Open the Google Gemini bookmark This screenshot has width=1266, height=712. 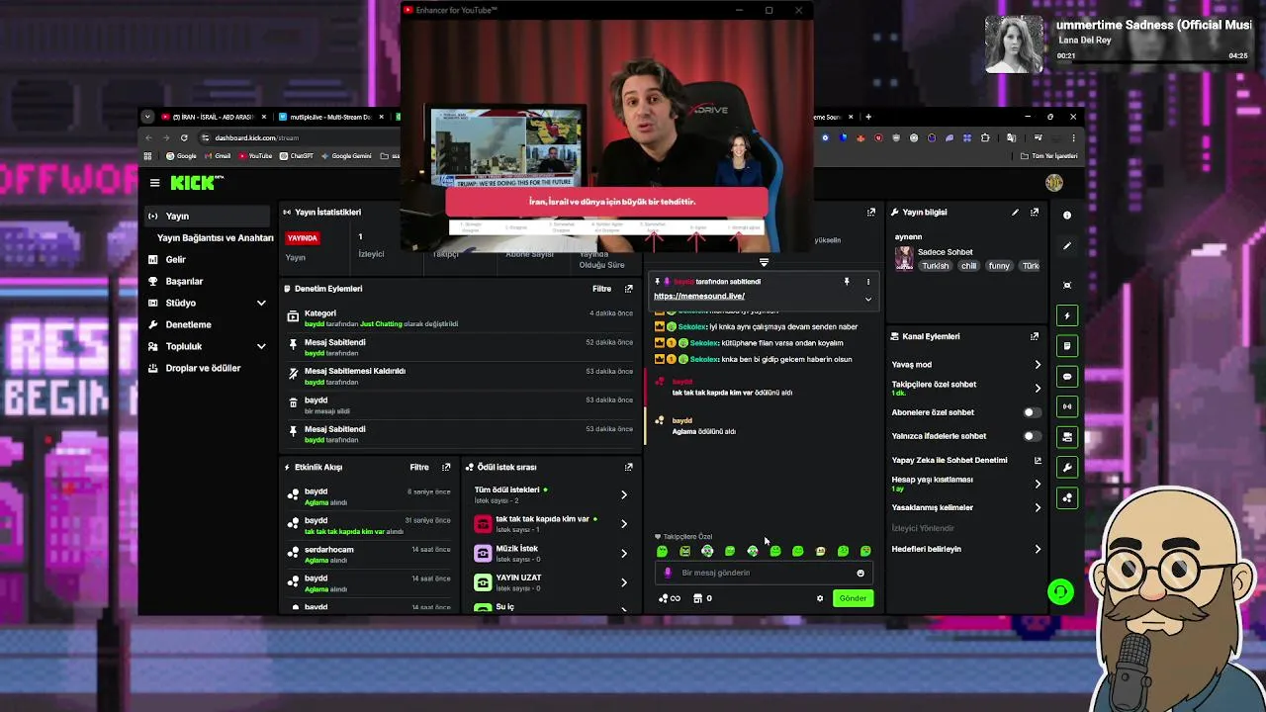pyautogui.click(x=346, y=156)
